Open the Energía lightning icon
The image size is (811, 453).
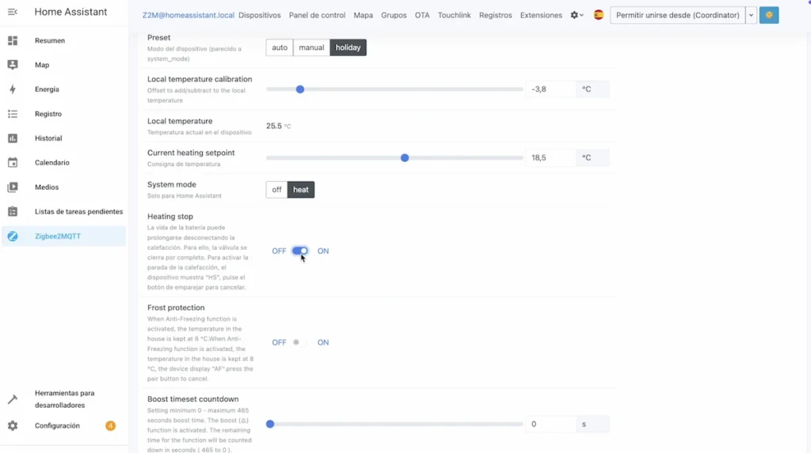coord(13,89)
